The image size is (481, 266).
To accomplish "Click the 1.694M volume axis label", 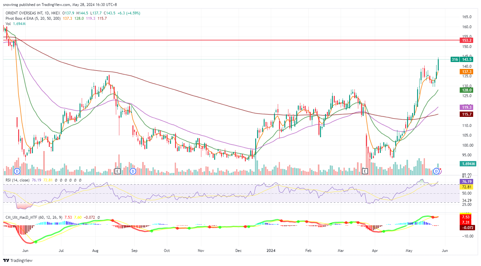I will 468,164.
